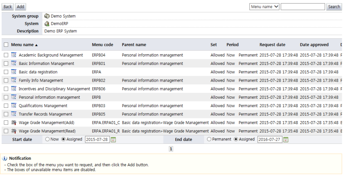Click the Wage Grade Management(Add) function icon
The width and height of the screenshot is (343, 175).
click(x=14, y=123)
